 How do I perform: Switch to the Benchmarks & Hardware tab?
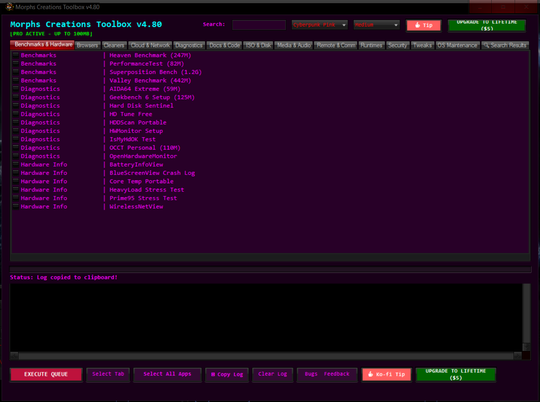coord(42,45)
